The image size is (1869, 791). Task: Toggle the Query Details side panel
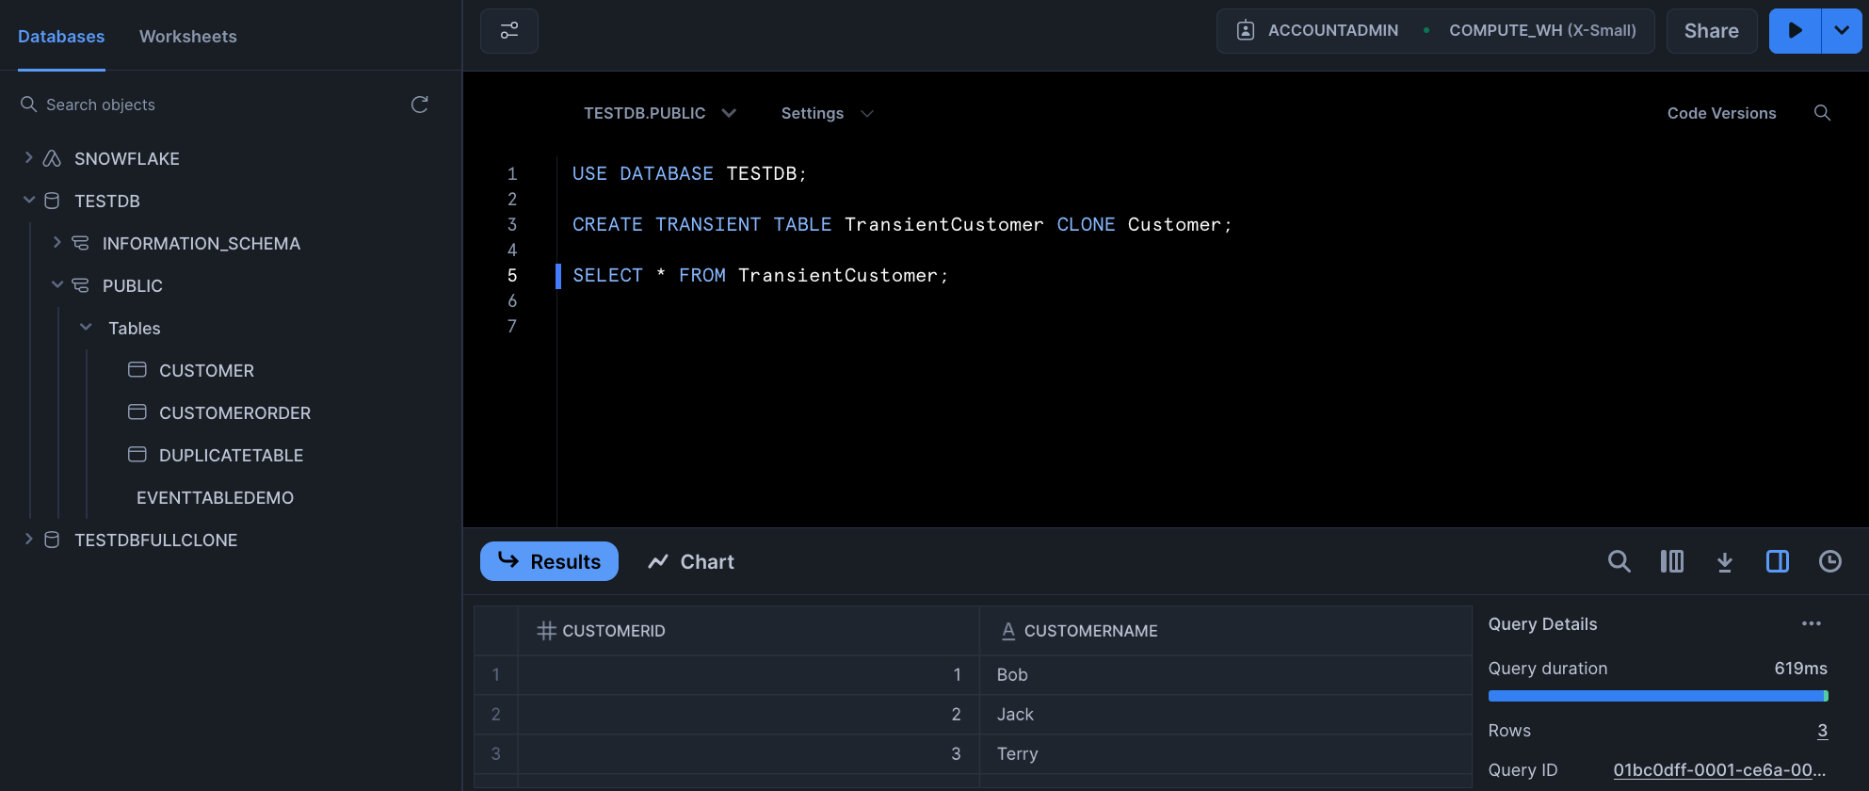(x=1777, y=562)
